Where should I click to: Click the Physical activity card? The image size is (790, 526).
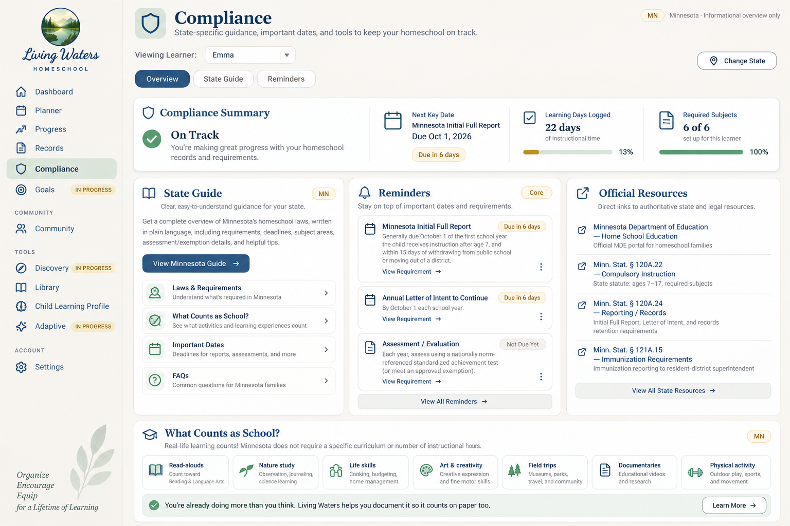click(726, 473)
